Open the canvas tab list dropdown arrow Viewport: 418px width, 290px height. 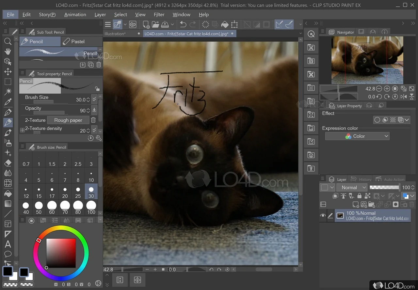pyautogui.click(x=300, y=33)
